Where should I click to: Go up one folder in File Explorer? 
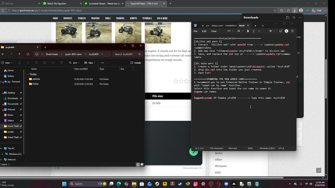19,54
